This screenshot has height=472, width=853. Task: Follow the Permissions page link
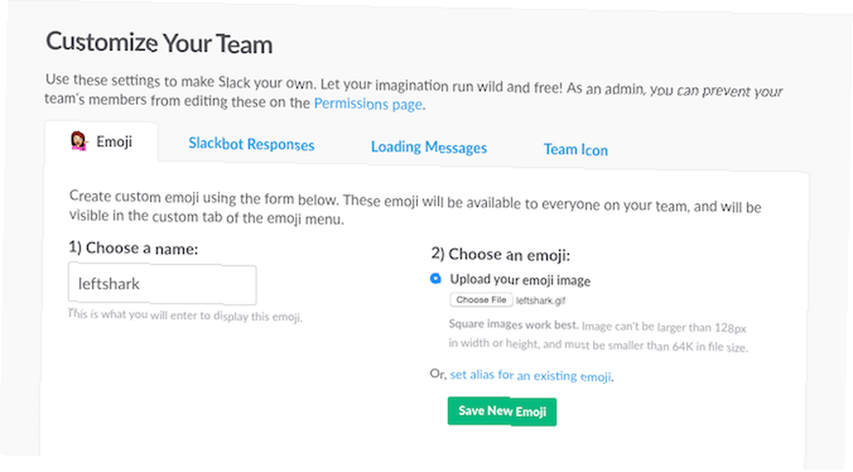368,103
